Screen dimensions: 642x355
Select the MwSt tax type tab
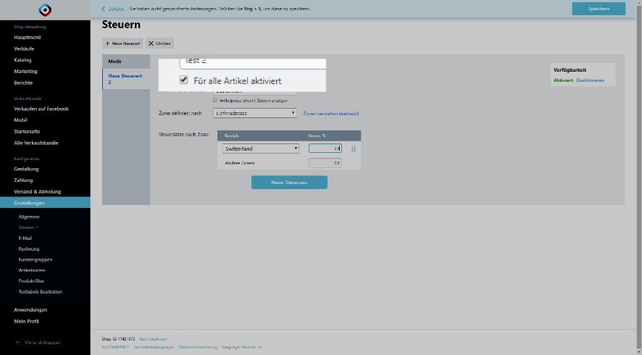point(114,62)
